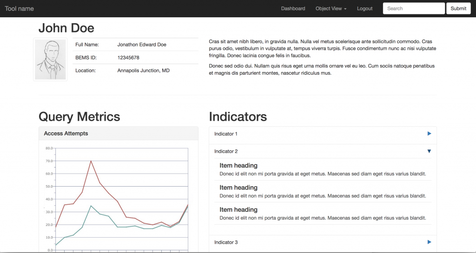476x253 pixels.
Task: Click the Access Attempts panel header
Action: tap(66, 134)
